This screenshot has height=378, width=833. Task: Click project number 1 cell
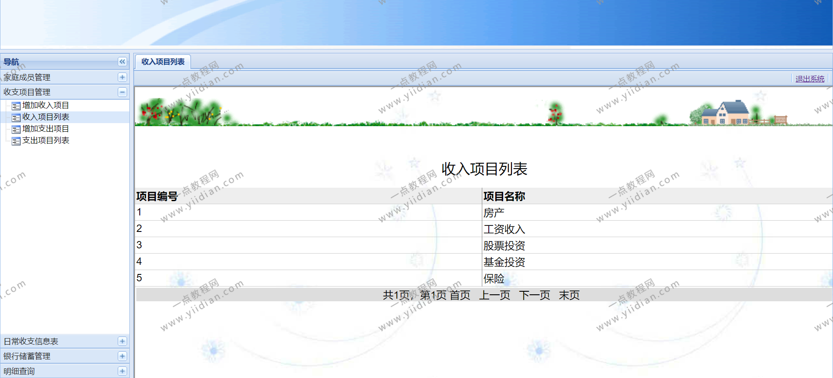(x=309, y=212)
